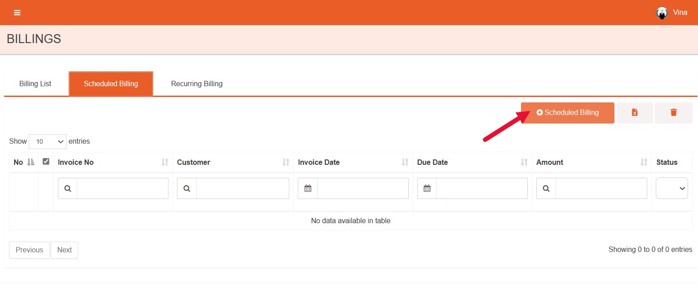Open the hamburger menu icon
698x291 pixels.
17,13
